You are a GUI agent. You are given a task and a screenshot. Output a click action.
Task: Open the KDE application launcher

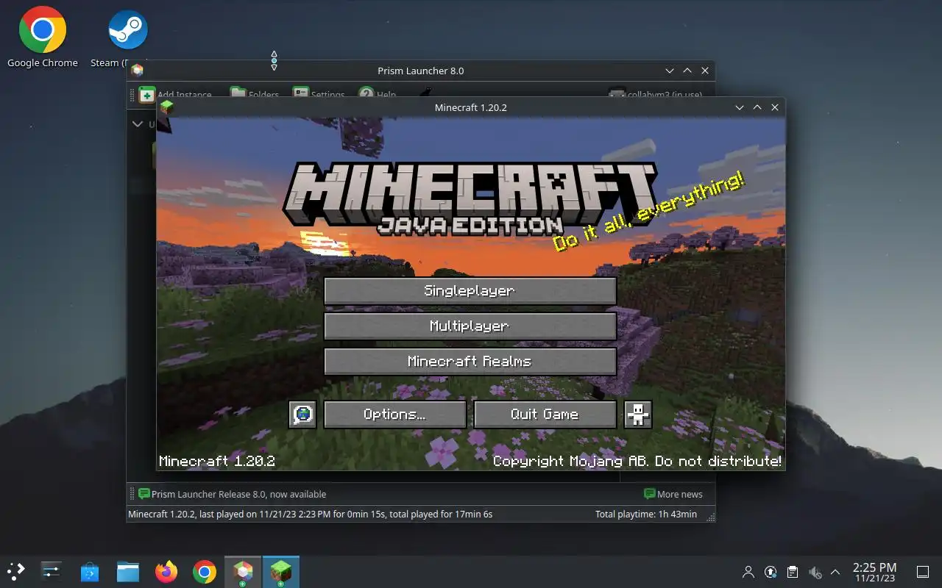point(16,571)
